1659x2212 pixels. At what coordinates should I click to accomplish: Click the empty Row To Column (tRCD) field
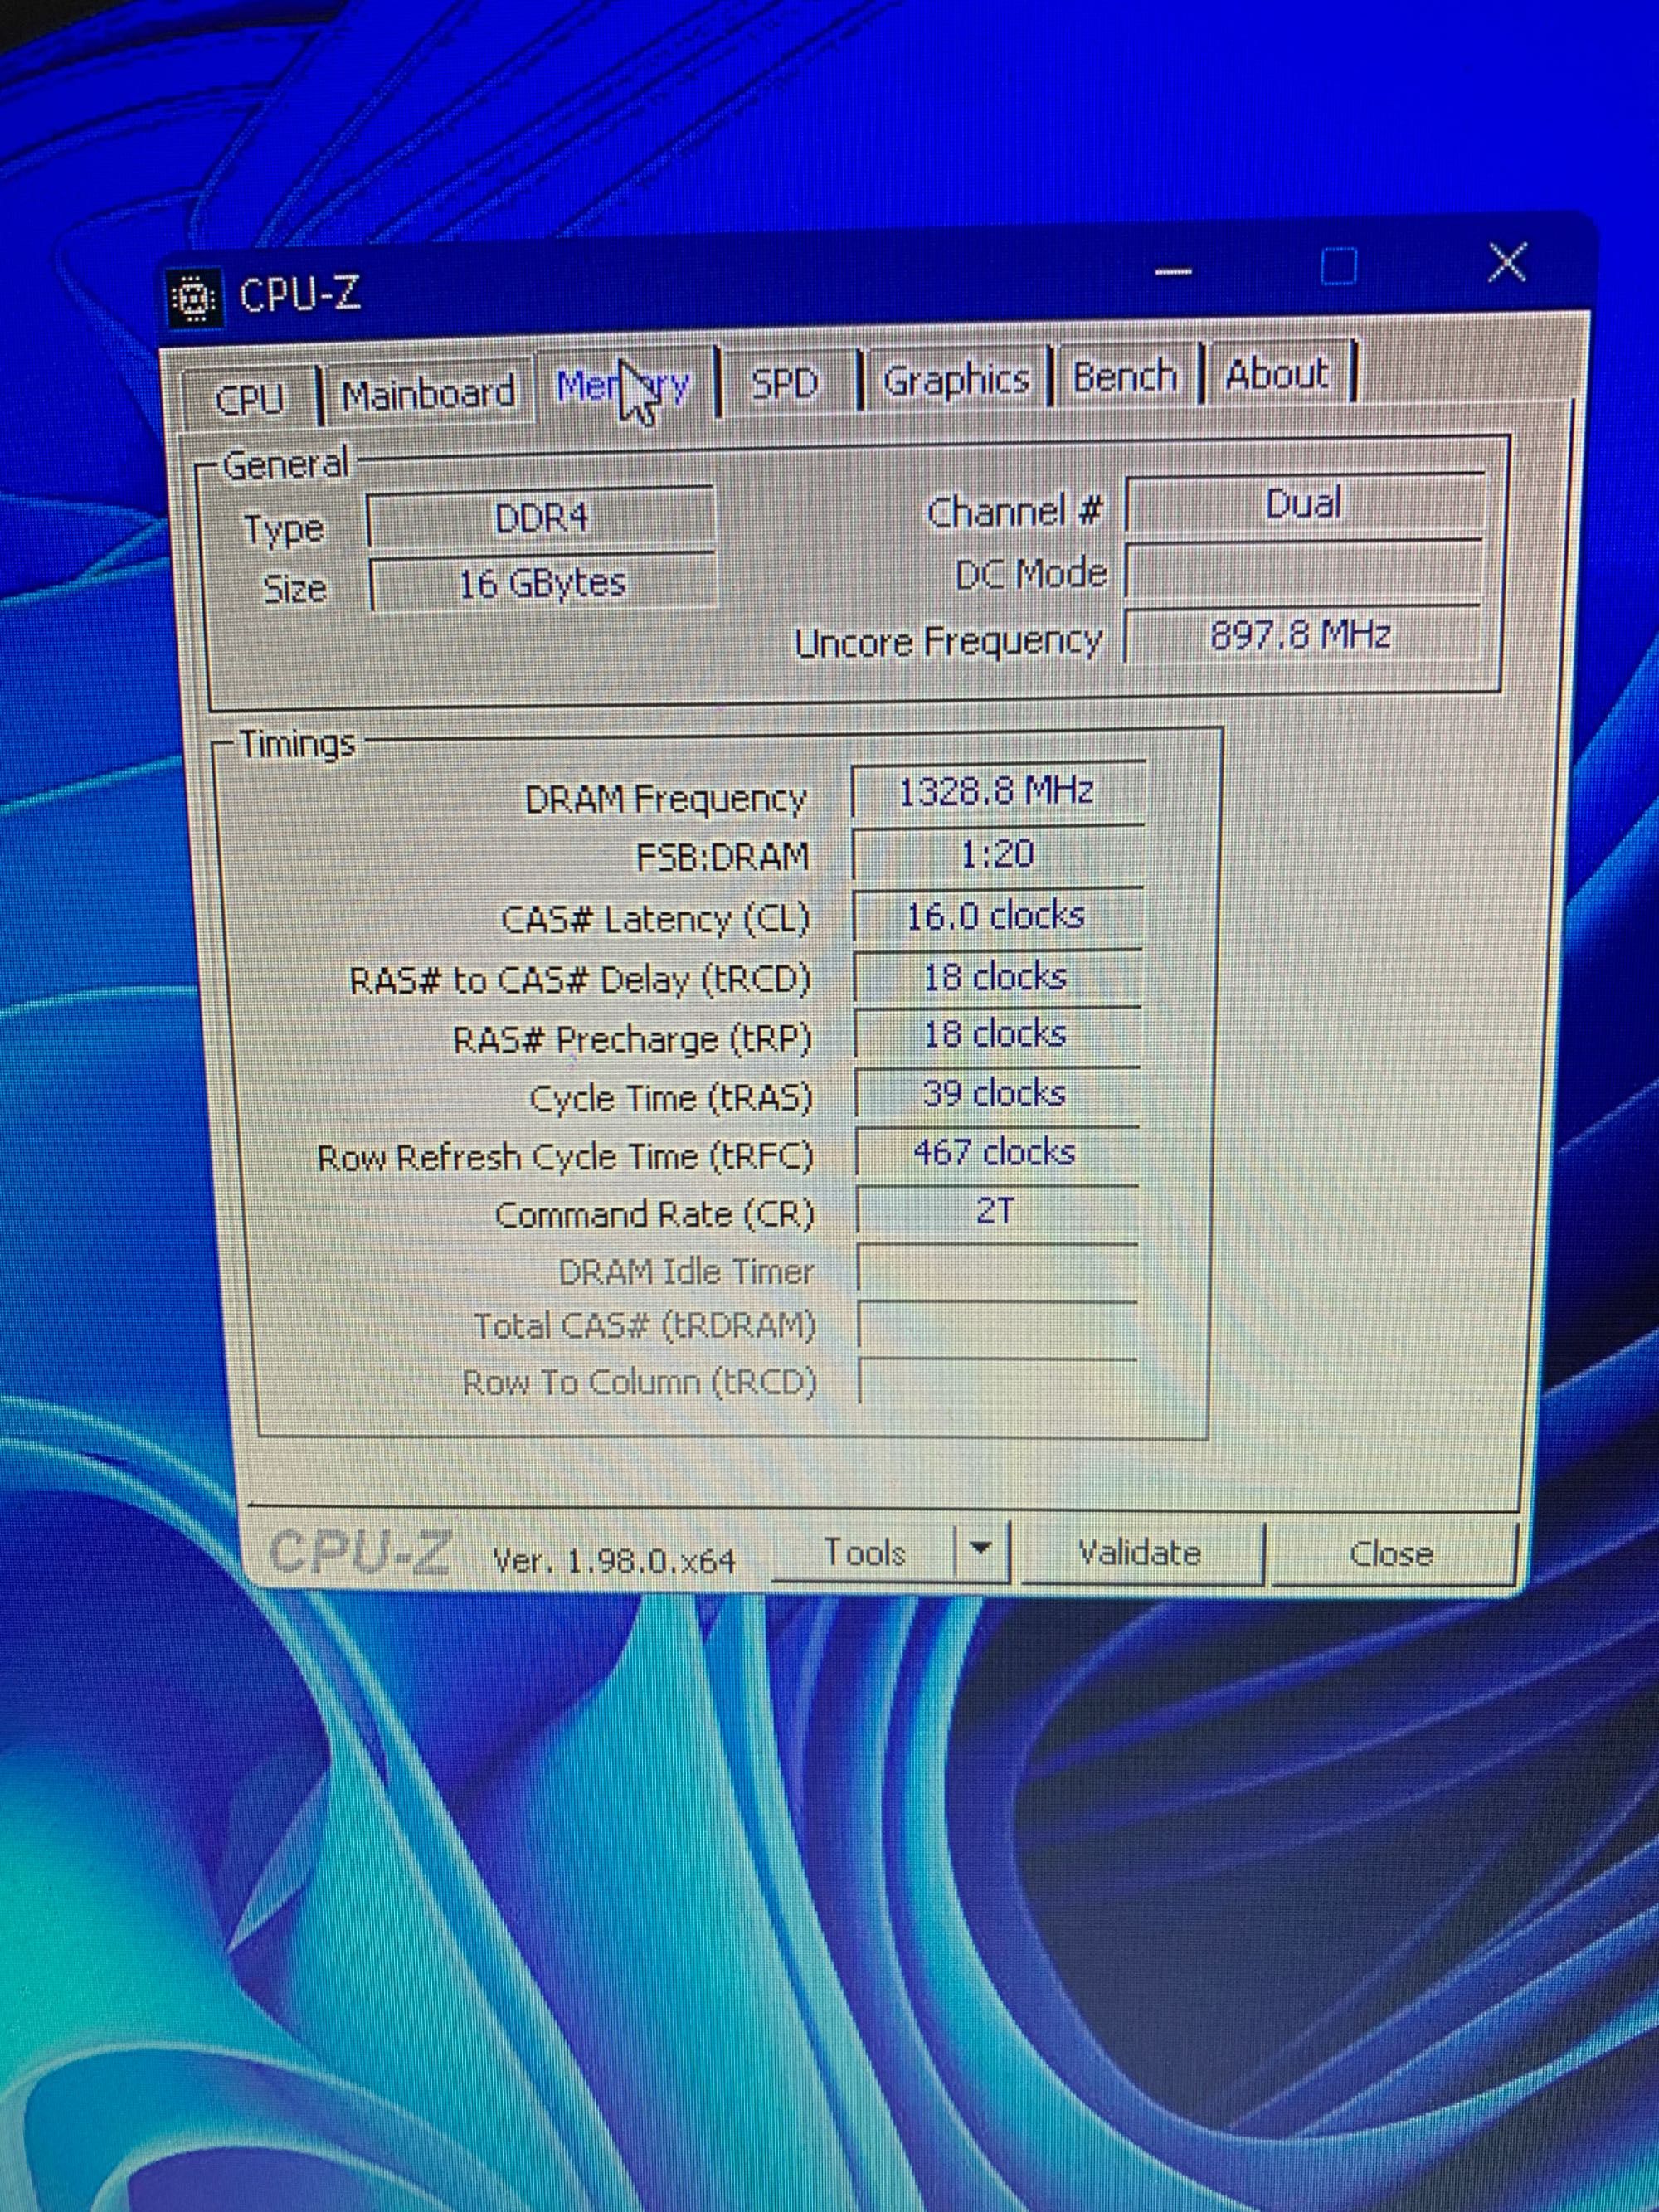coord(997,1382)
